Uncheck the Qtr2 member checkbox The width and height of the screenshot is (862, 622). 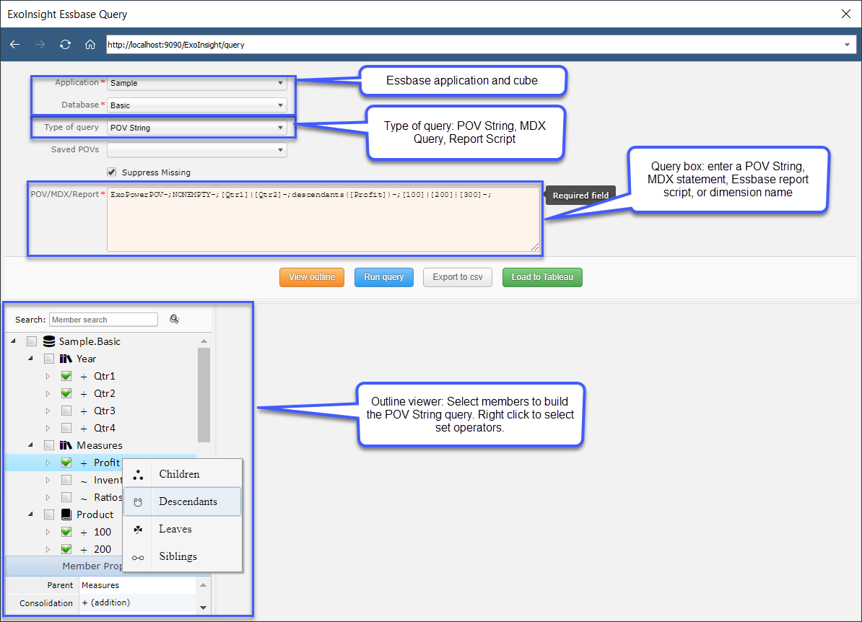pos(66,393)
